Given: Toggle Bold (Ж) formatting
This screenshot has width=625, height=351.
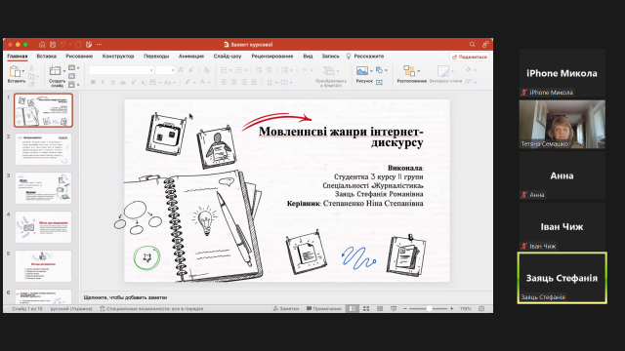Looking at the screenshot, I should coord(93,82).
